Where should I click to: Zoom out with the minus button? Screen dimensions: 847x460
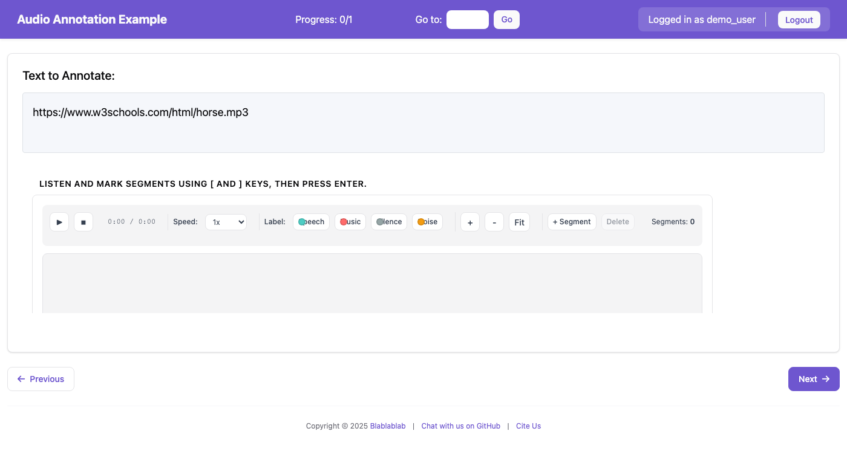tap(494, 222)
